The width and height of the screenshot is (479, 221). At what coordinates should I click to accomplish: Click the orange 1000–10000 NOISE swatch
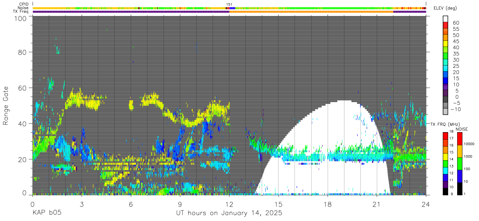460,151
